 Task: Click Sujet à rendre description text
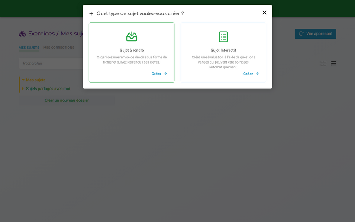132,60
